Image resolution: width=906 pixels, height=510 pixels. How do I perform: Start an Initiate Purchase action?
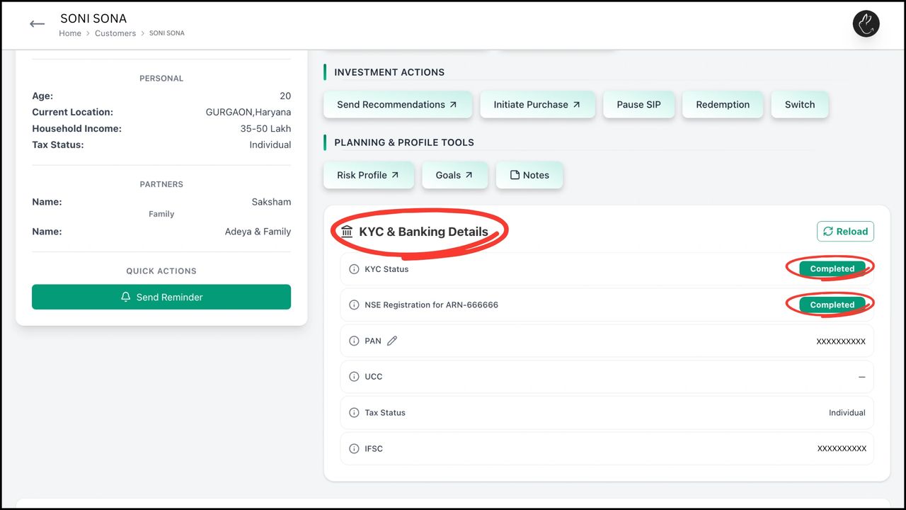tap(537, 104)
